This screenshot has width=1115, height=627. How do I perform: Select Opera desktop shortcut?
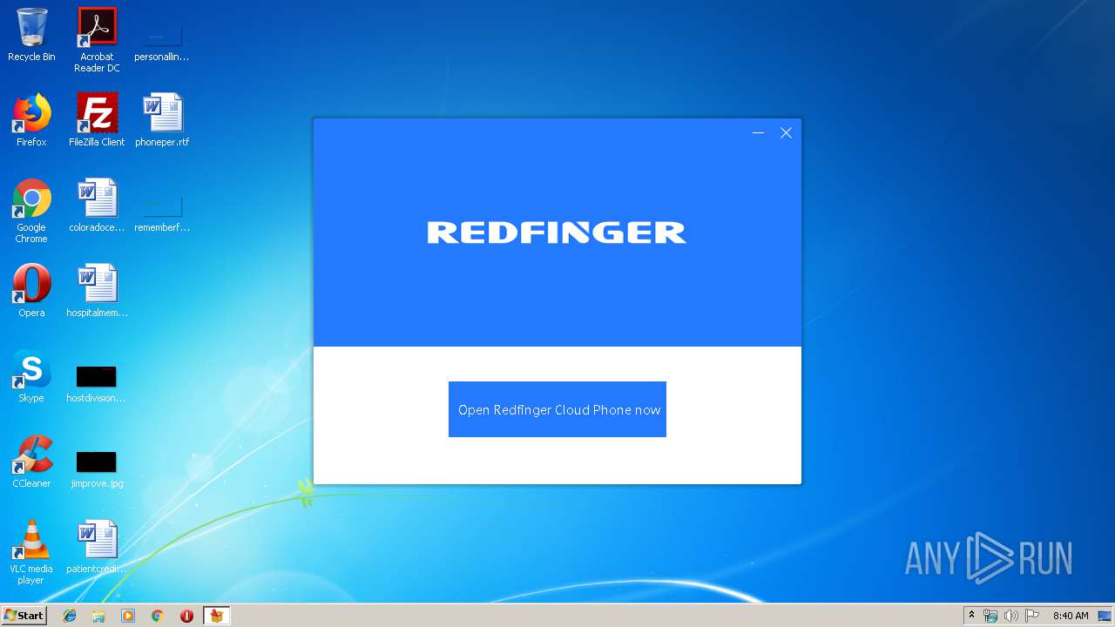click(x=31, y=291)
